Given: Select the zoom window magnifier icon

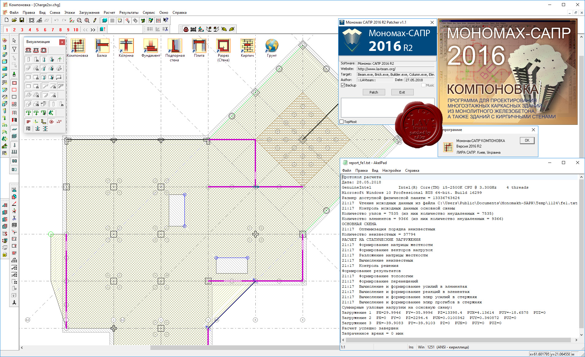Looking at the screenshot, I should 79,20.
